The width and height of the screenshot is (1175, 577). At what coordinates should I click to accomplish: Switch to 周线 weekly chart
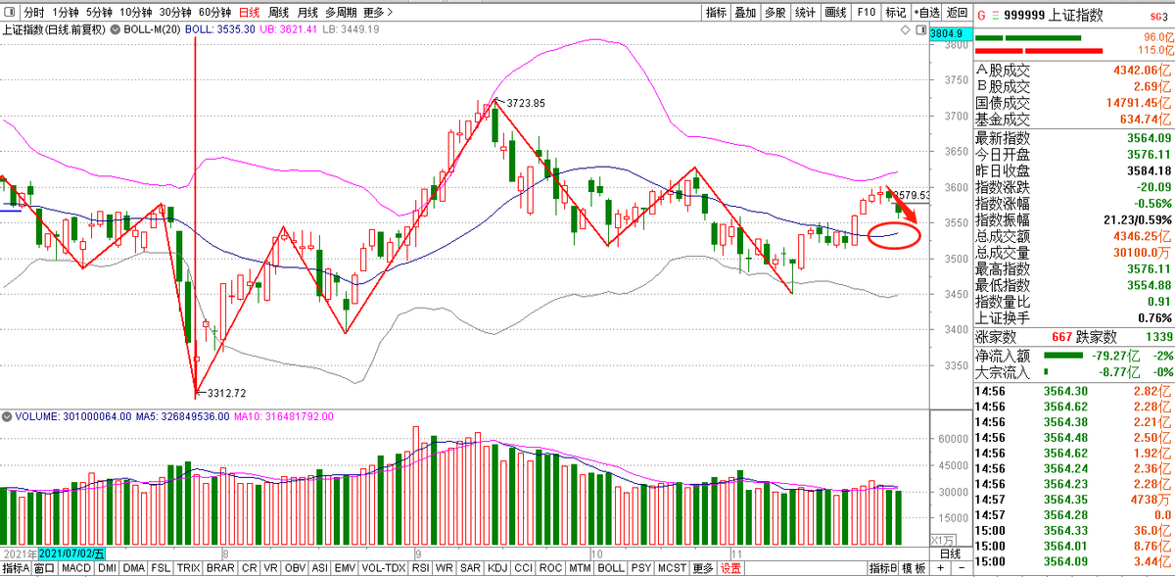pyautogui.click(x=279, y=13)
